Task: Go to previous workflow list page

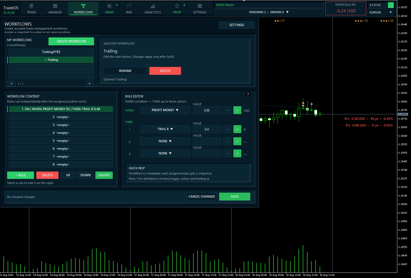Action: 11,84
